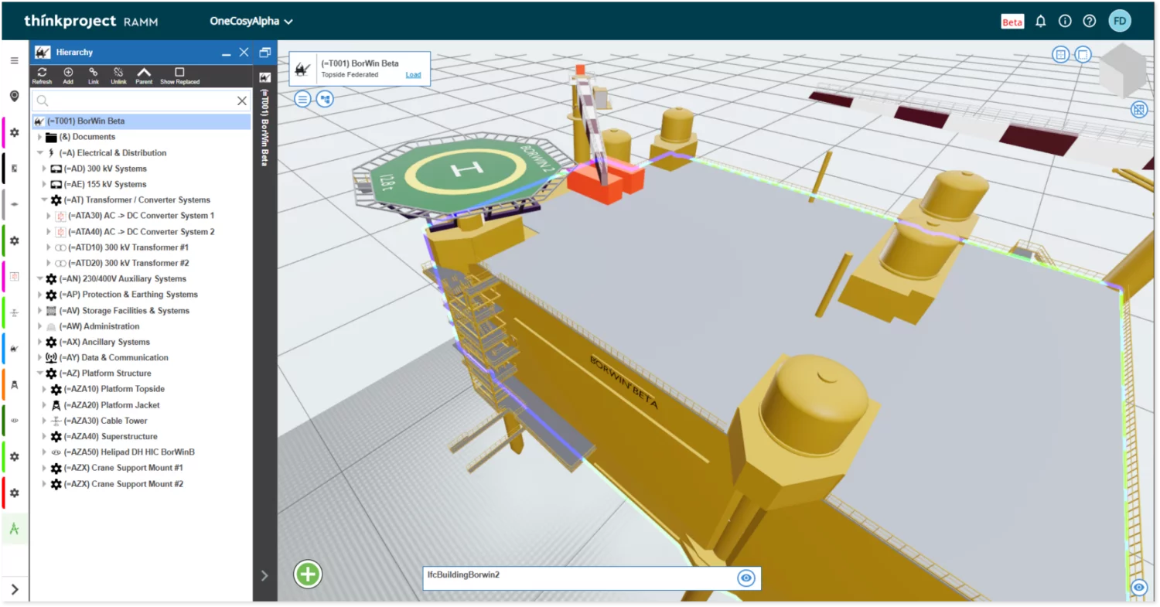Viewport: 1160px width, 607px height.
Task: Open the help question mark icon
Action: tap(1090, 22)
